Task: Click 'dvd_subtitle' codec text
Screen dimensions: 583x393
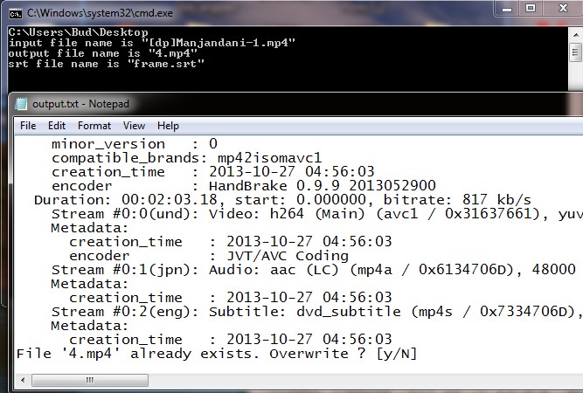Action: tap(349, 311)
